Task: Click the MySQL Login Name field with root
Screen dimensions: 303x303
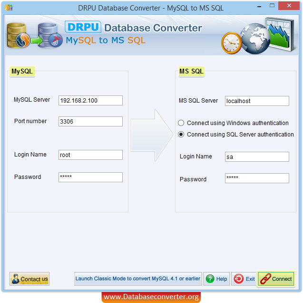Action: pyautogui.click(x=90, y=155)
